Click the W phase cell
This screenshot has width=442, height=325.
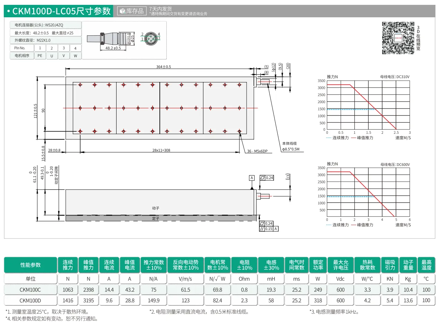pos(75,56)
